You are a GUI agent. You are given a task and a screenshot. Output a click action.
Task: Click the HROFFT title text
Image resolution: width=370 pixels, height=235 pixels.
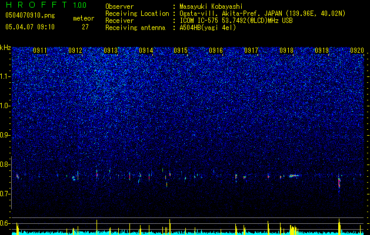(x=36, y=5)
